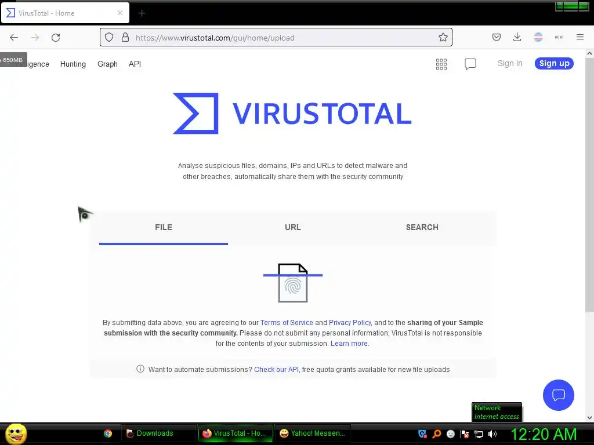
Task: Open the blue floating chat button
Action: point(559,395)
